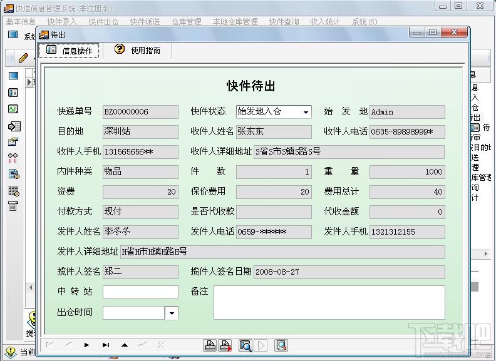
Task: Click the status bar warning icon
Action: 11,352
